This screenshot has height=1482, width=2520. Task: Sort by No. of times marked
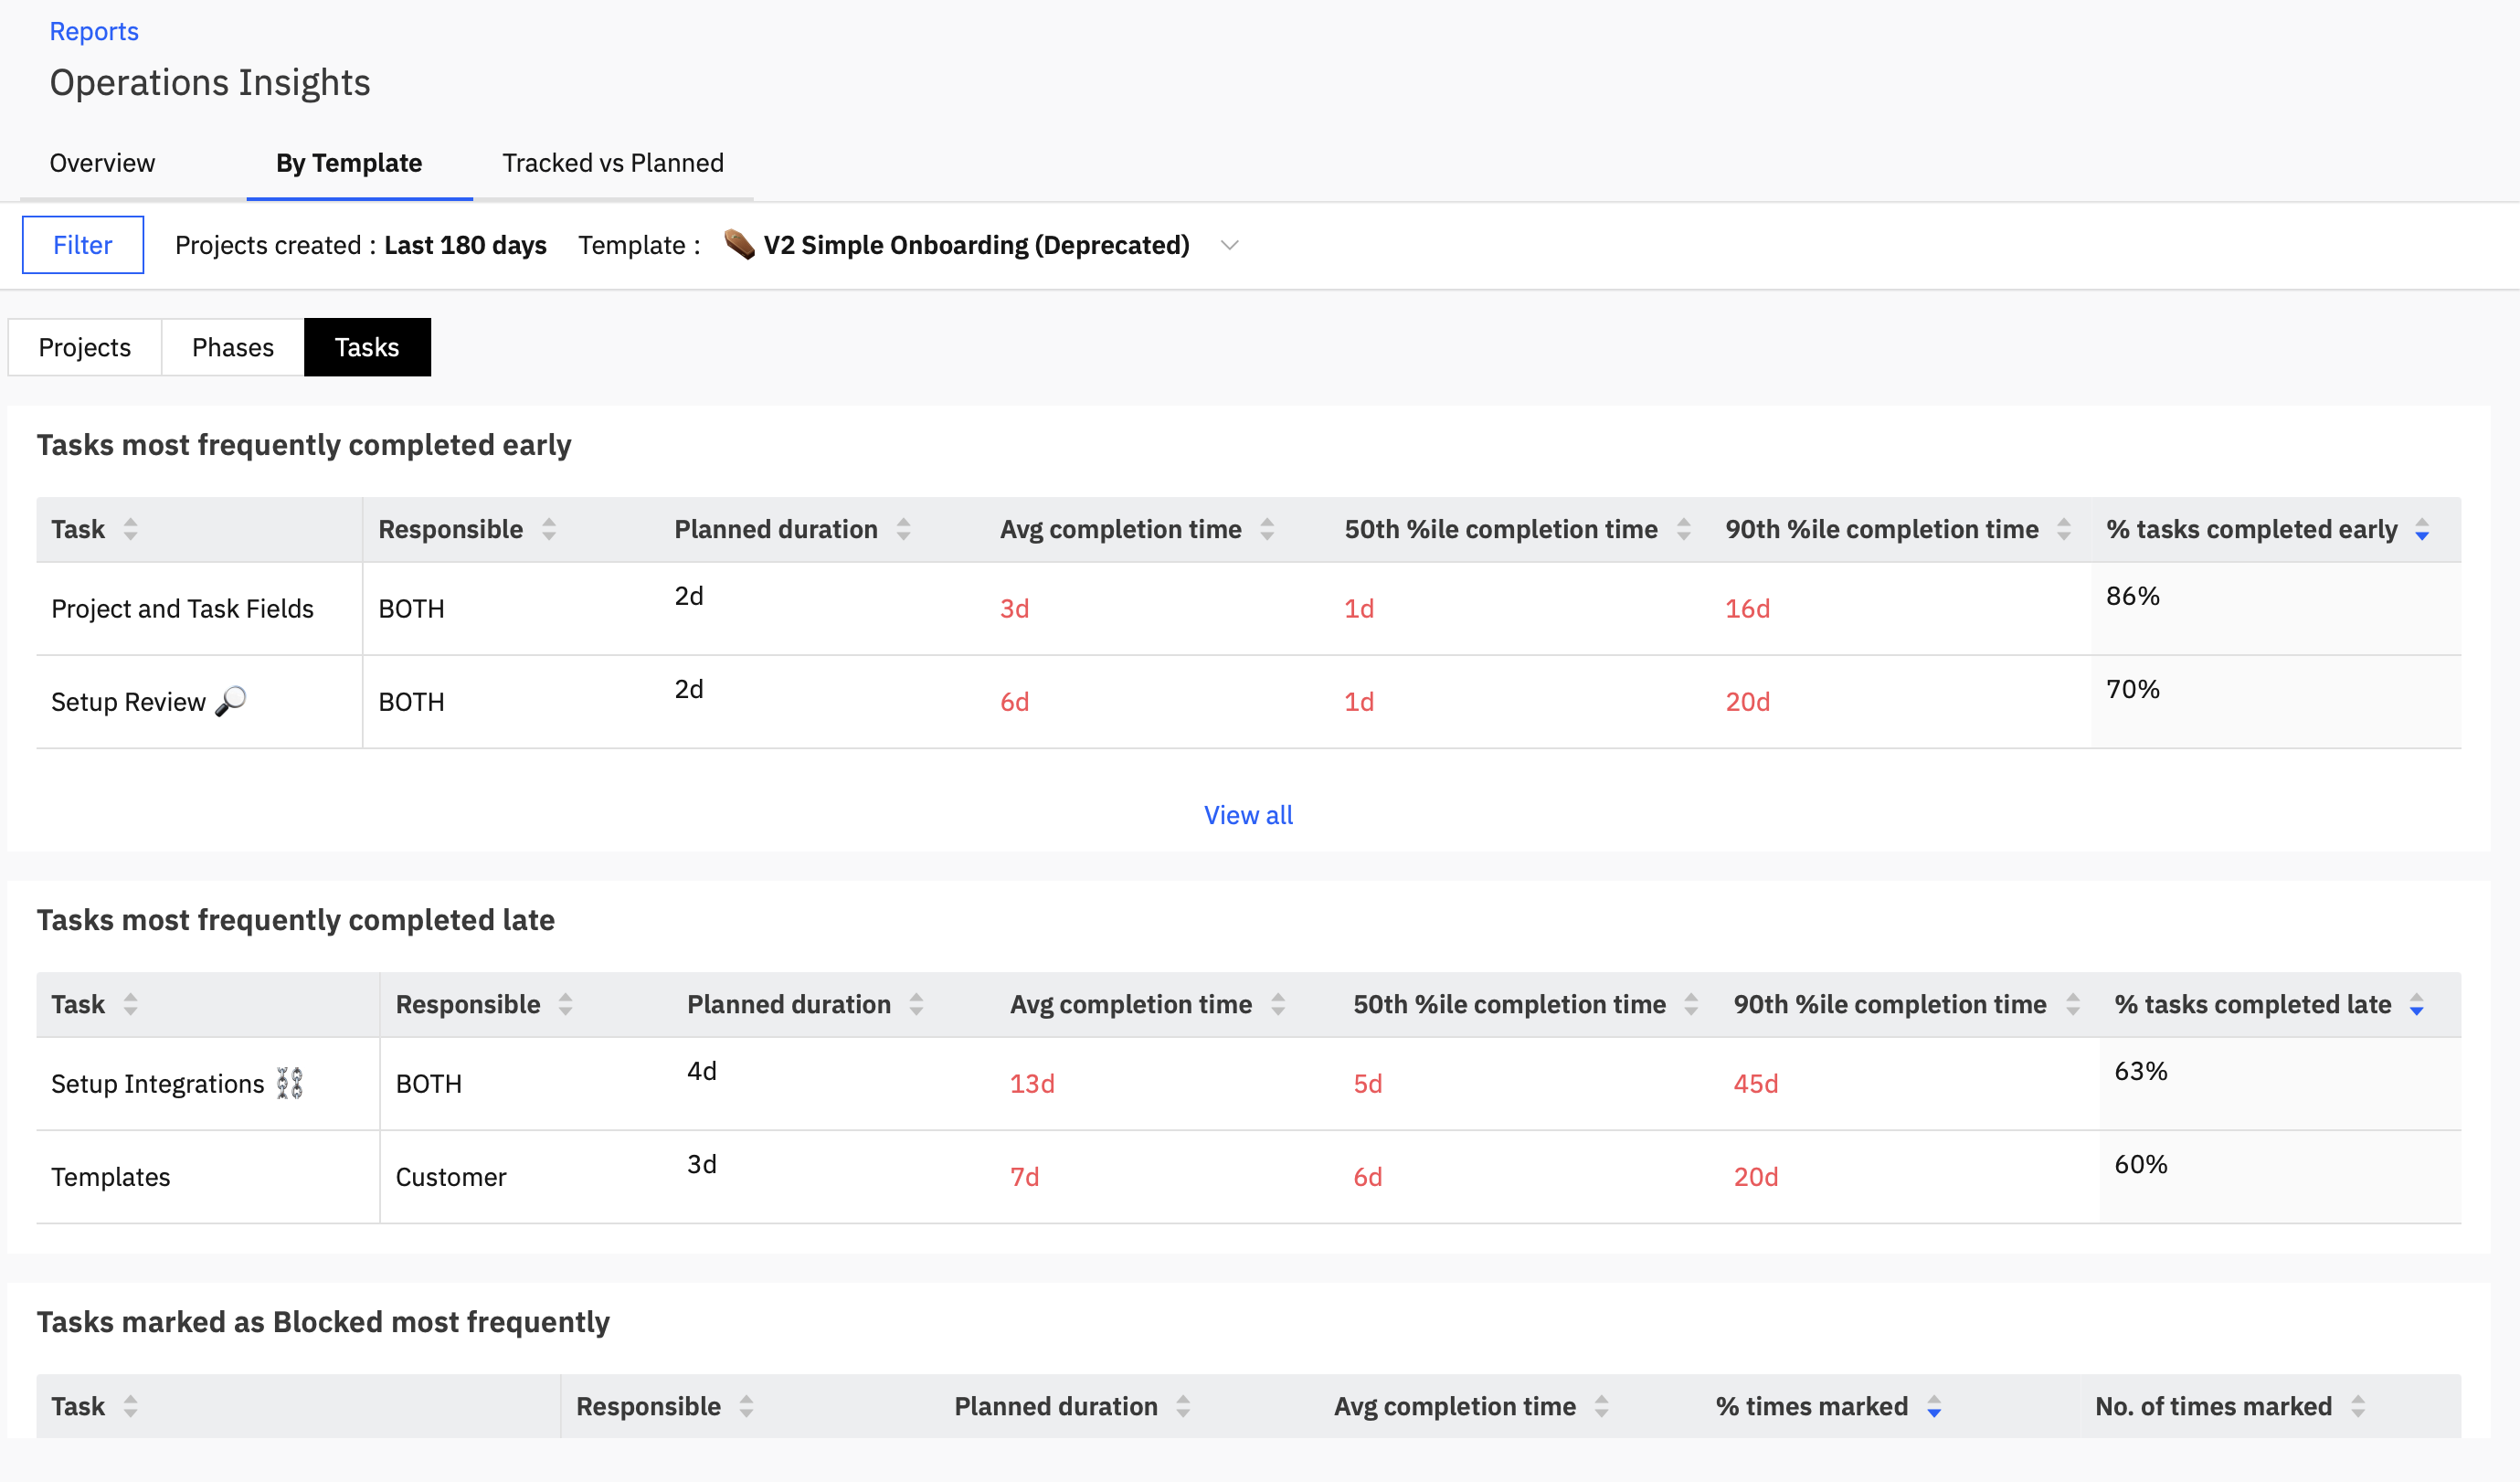click(2357, 1406)
